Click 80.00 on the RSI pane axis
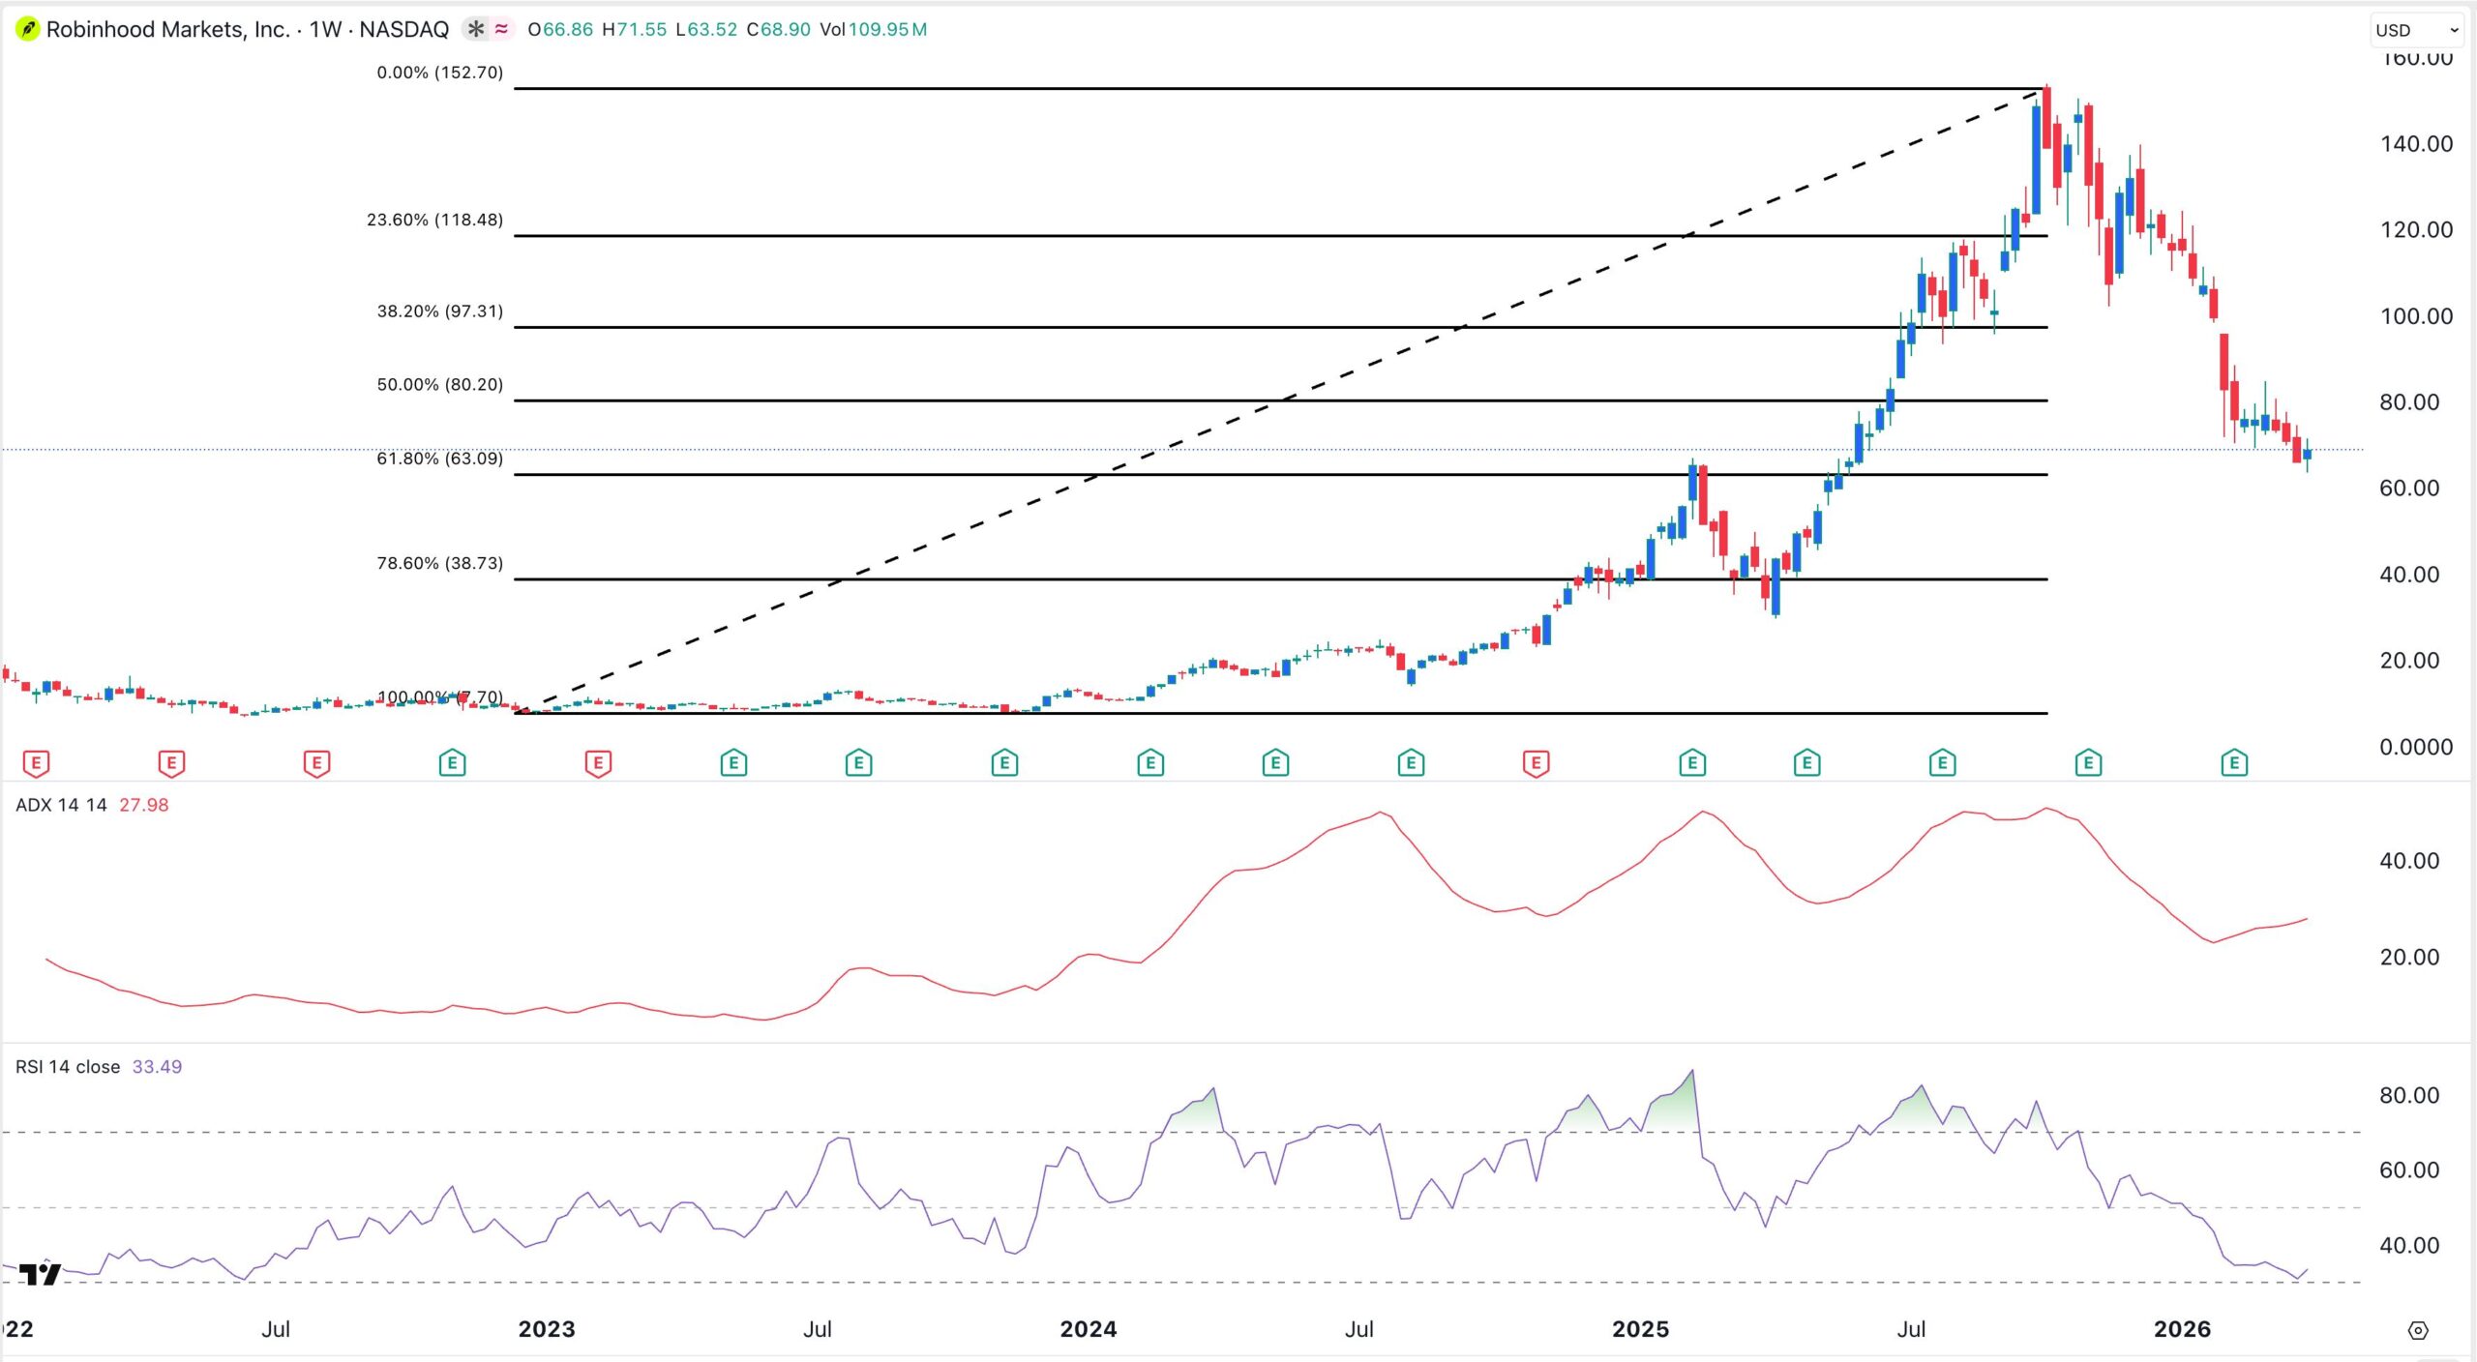 (x=2409, y=1095)
